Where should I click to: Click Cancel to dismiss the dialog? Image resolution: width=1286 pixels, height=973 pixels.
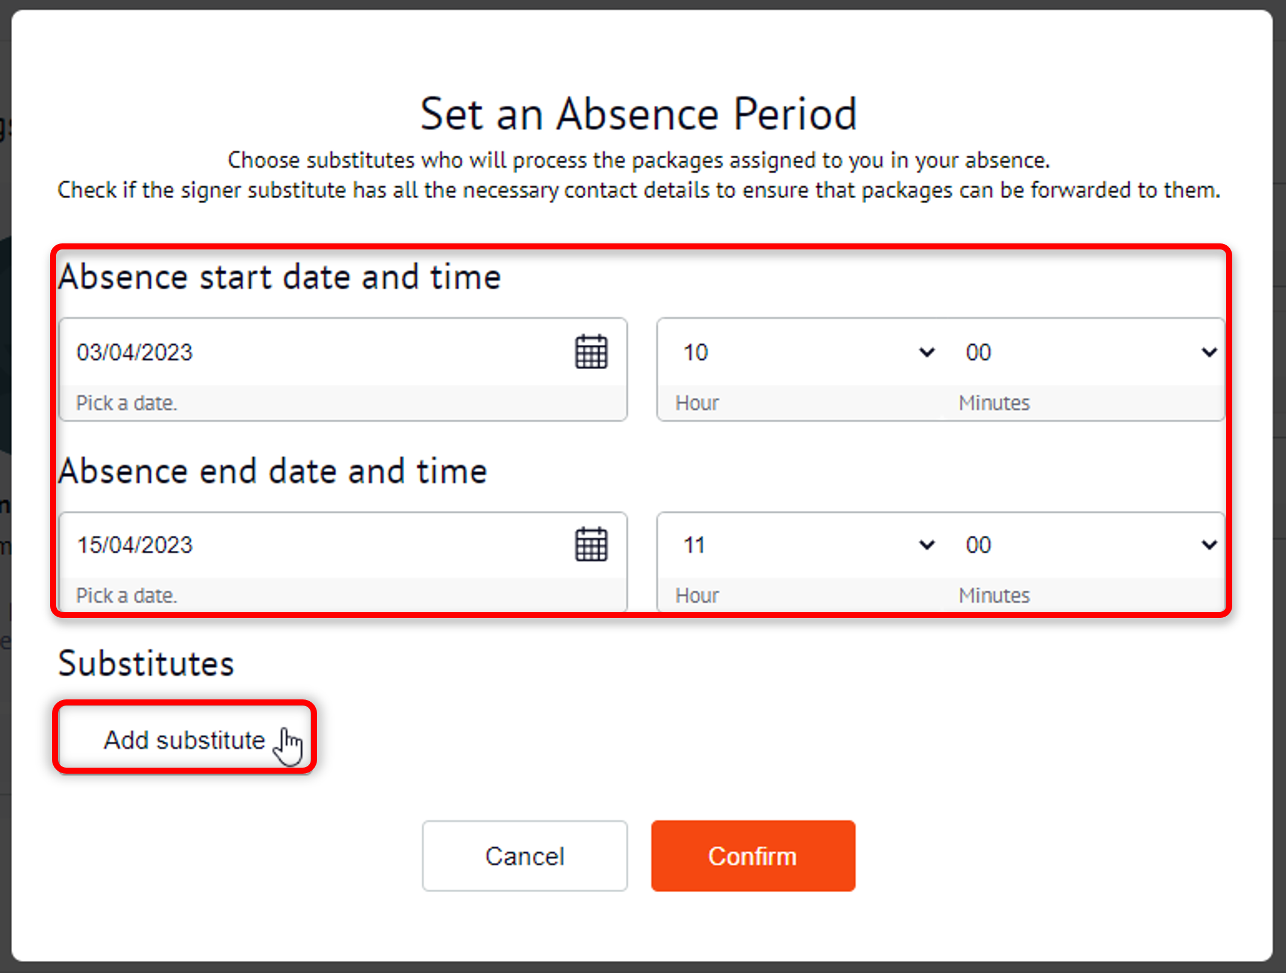(524, 856)
